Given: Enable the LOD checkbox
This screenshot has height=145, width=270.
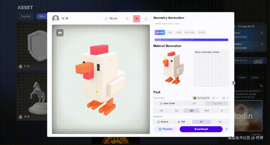Looking at the screenshot, I should (189, 103).
